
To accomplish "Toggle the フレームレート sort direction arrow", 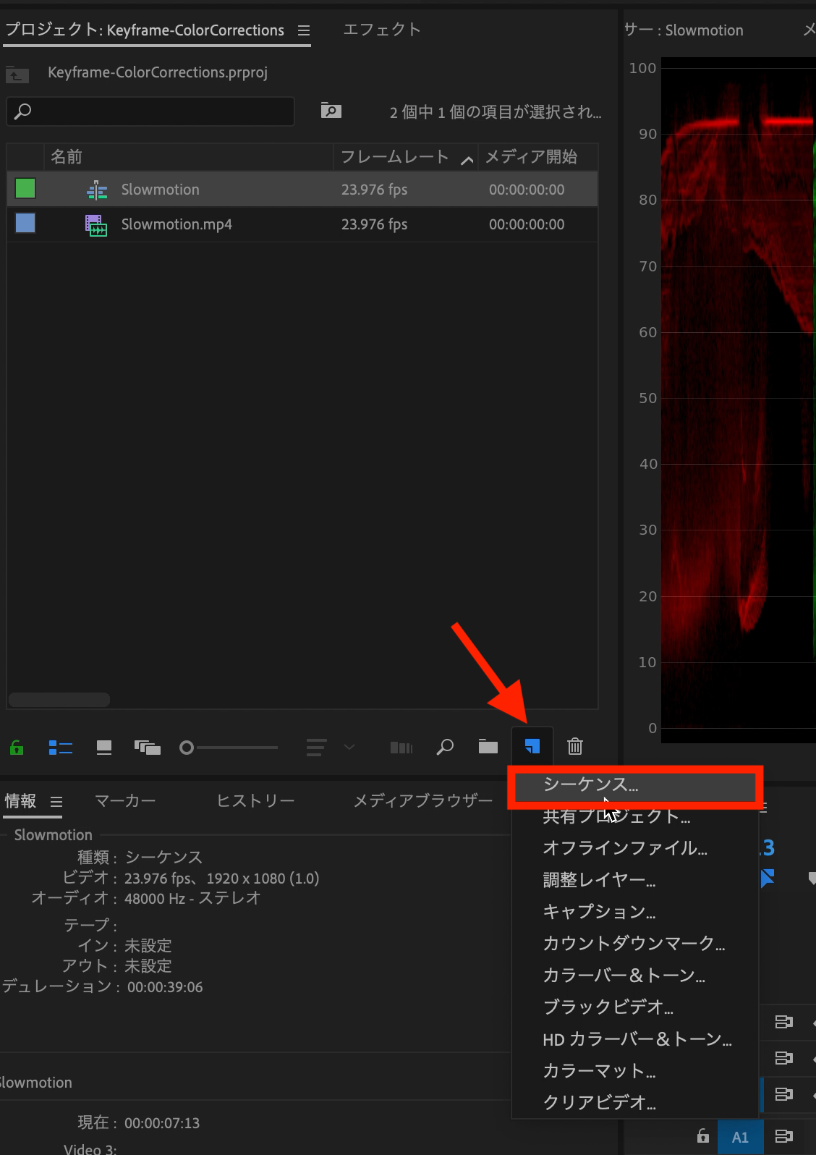I will click(x=467, y=160).
